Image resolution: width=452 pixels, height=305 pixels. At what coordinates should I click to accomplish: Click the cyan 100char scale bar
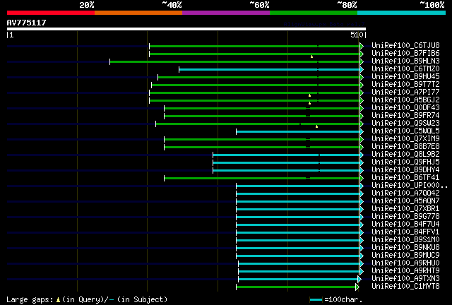coord(316,300)
